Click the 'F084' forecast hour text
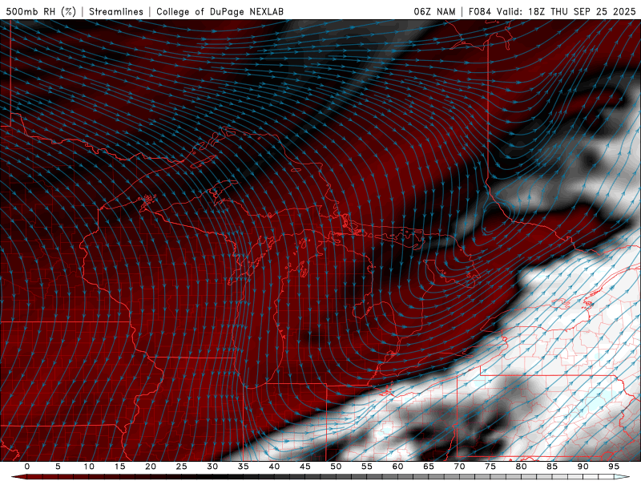This screenshot has height=481, width=641. coord(479,11)
